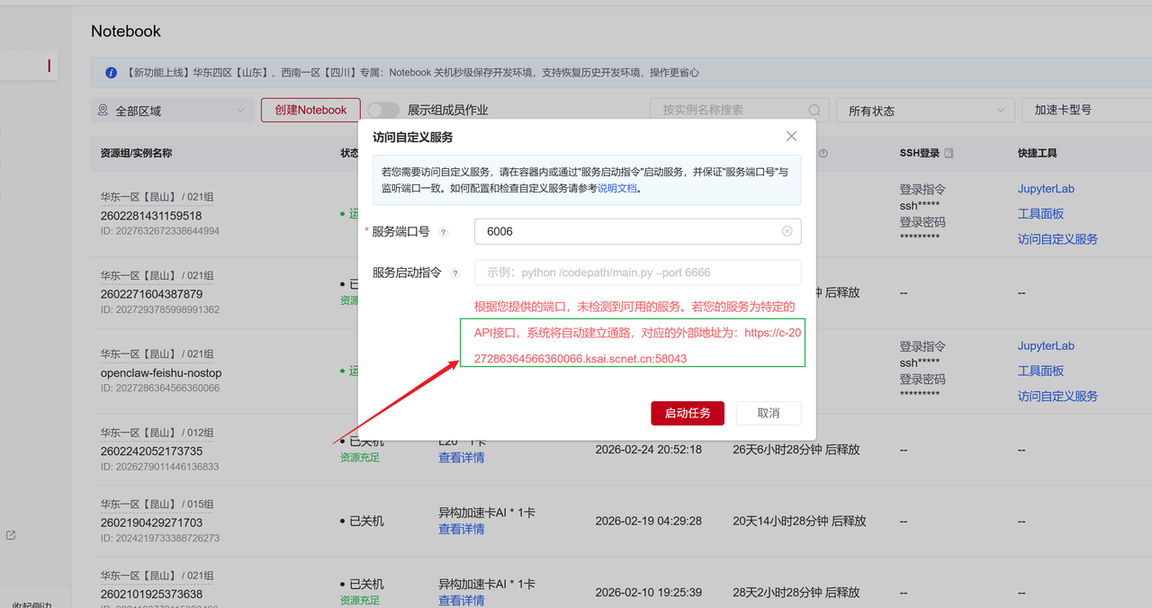Screen dimensions: 1152x608
Task: Toggle the 展示组成员作业 switch
Action: (x=382, y=110)
